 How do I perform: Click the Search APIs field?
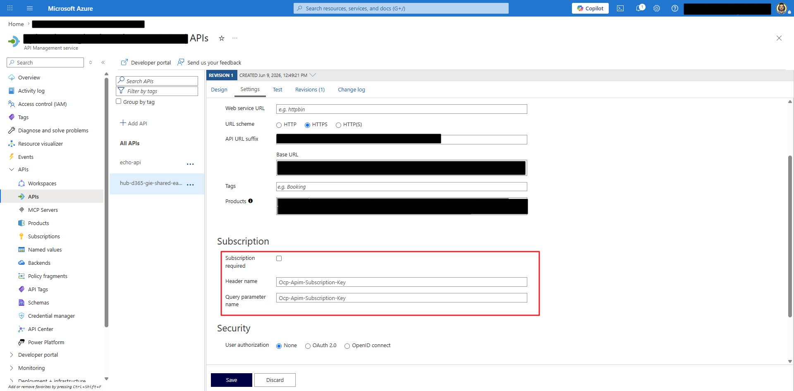[157, 81]
